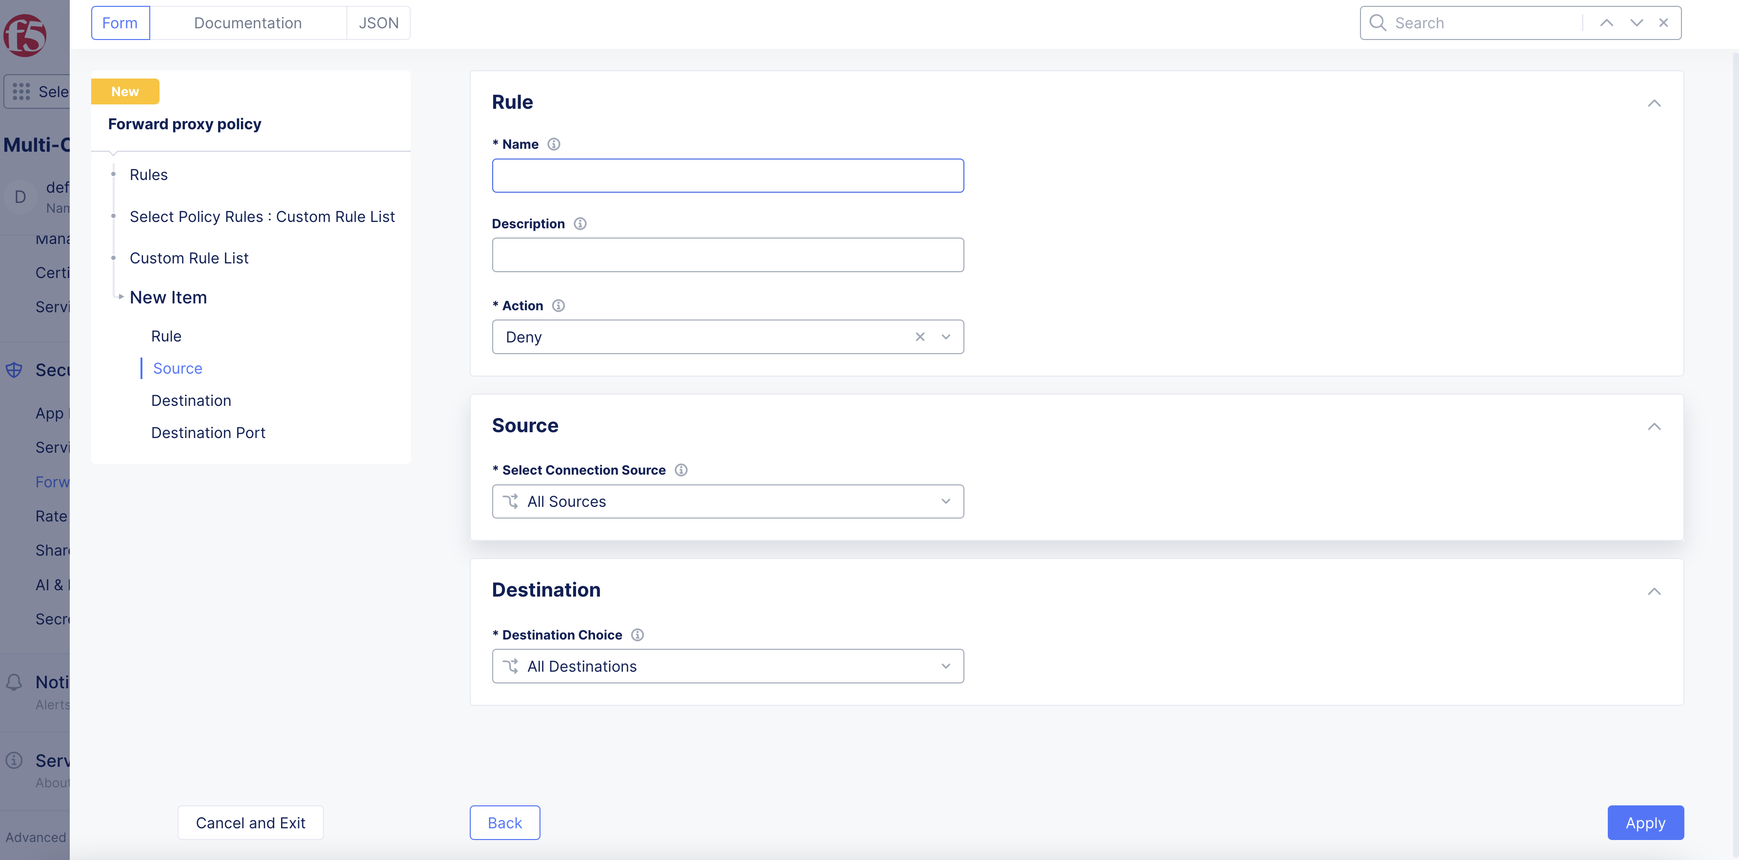Click the Destination Choice info icon
1739x860 pixels.
click(x=637, y=635)
